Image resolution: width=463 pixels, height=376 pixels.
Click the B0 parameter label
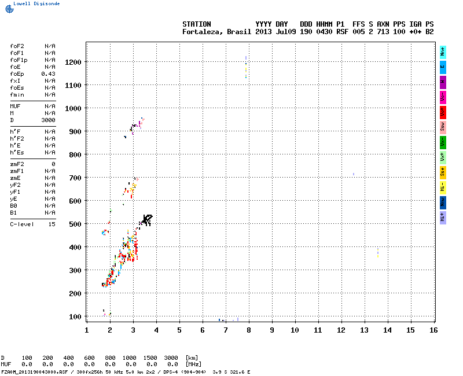click(x=13, y=206)
